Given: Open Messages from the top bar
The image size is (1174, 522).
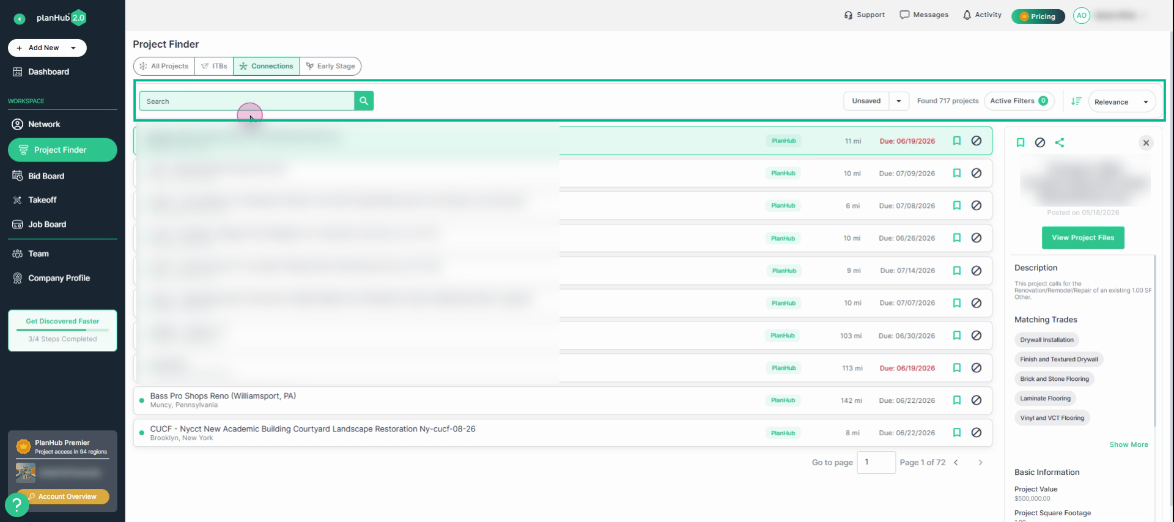Looking at the screenshot, I should (924, 15).
